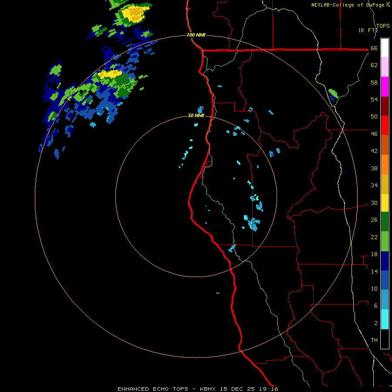Click the light green legend swatch
Screen dimensions: 392x392
385,241
